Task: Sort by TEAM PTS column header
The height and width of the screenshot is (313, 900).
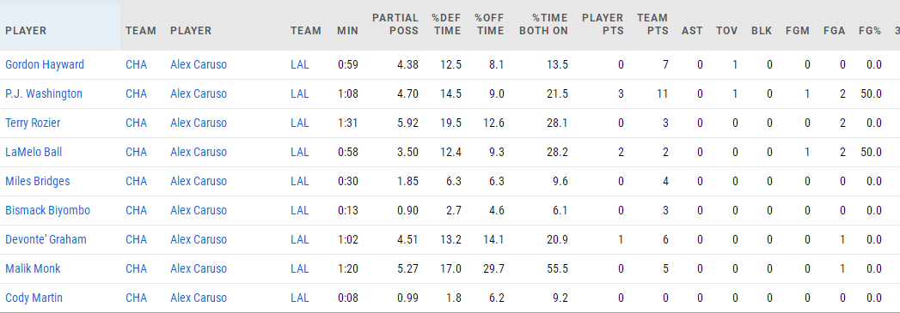Action: (x=652, y=25)
